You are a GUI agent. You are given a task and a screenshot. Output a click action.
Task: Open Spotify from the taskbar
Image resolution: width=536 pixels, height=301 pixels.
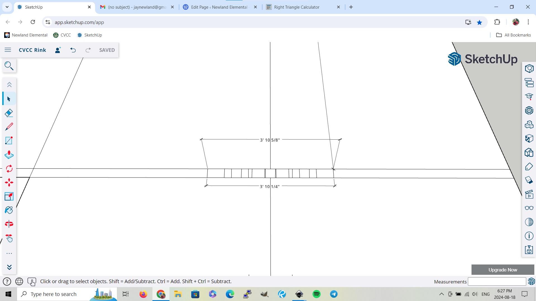(316, 294)
